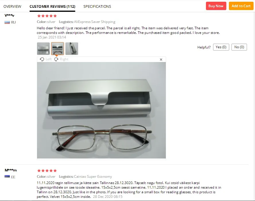This screenshot has height=201, width=255.
Task: Click the reviewer name V***v
Action: pos(9,16)
